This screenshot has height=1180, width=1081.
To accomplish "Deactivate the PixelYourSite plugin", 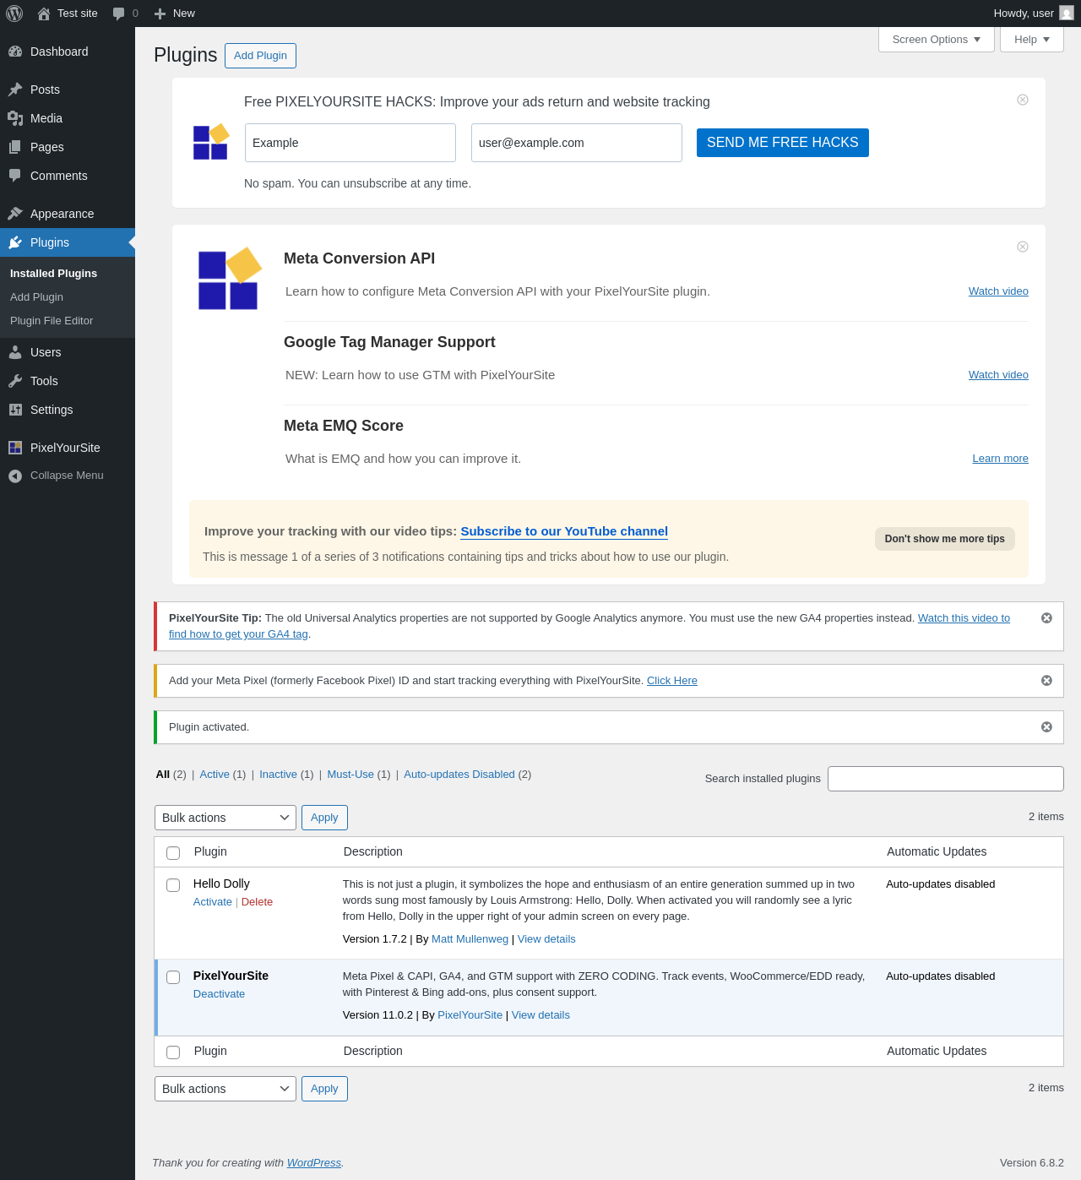I will pyautogui.click(x=219, y=994).
